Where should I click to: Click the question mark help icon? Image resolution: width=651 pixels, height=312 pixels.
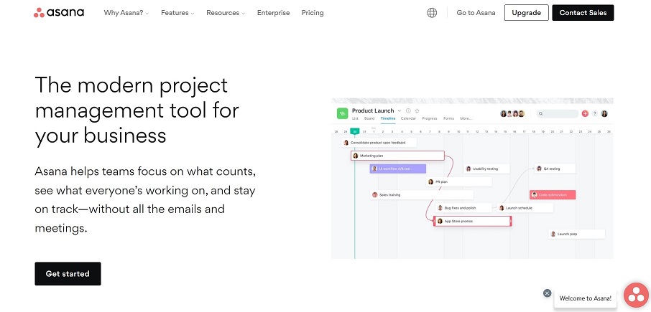coord(594,113)
